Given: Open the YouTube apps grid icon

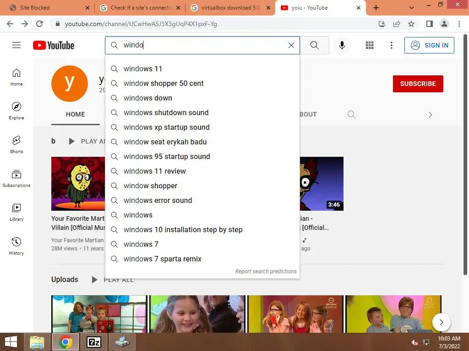Looking at the screenshot, I should click(370, 45).
